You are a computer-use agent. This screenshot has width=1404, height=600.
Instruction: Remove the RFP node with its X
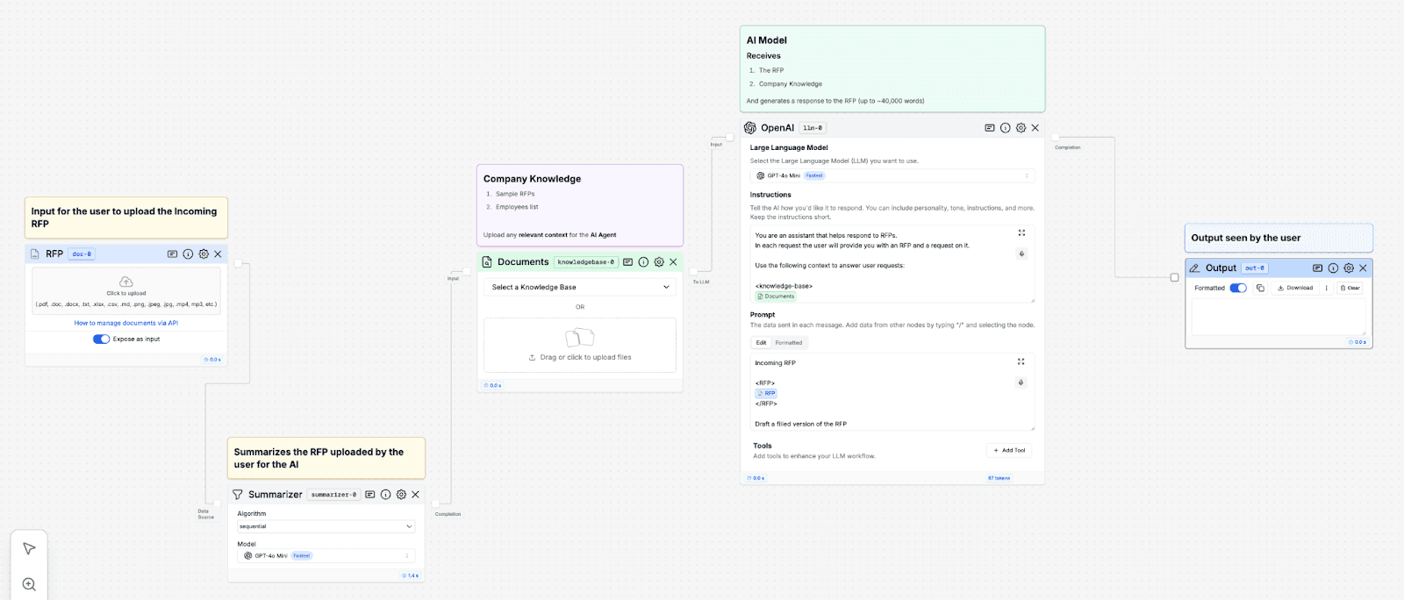coord(218,254)
